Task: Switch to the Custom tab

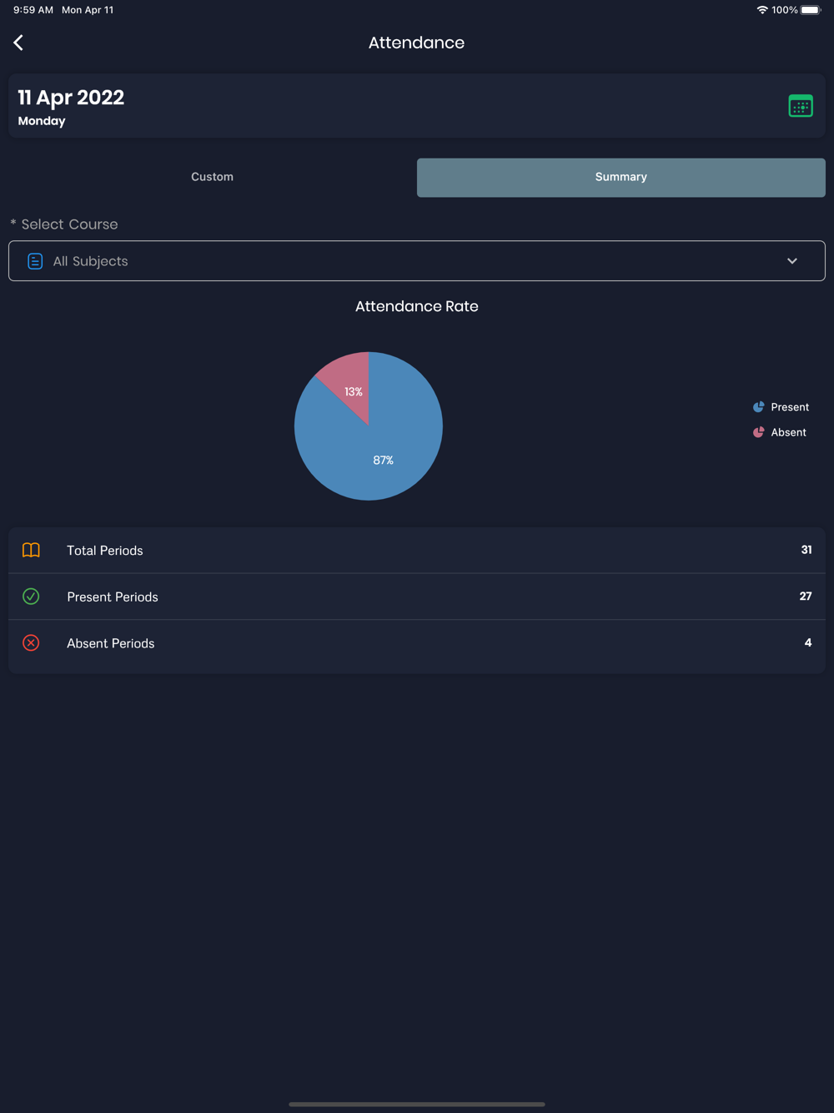Action: (x=212, y=177)
